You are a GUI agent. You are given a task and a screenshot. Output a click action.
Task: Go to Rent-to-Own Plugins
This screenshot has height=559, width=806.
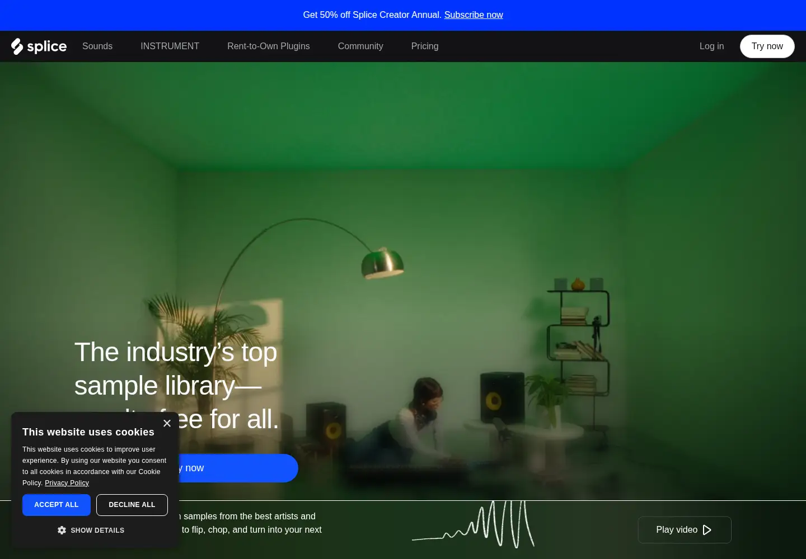268,46
